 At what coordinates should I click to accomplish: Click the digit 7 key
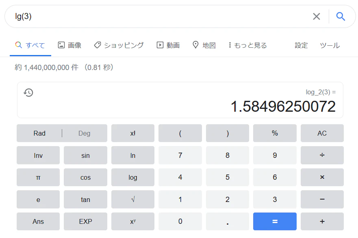[180, 155]
